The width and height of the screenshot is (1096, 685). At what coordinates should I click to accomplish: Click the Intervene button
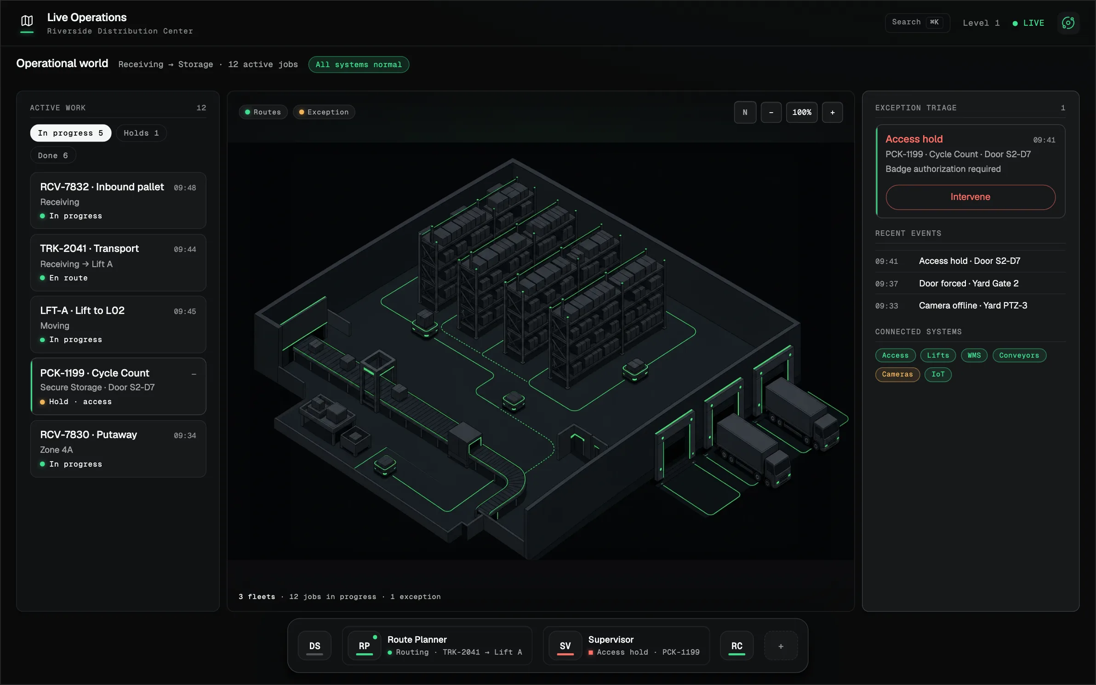[970, 197]
